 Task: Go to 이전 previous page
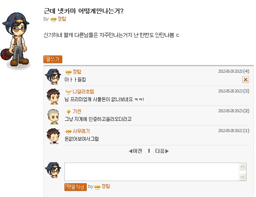[x=135, y=151]
